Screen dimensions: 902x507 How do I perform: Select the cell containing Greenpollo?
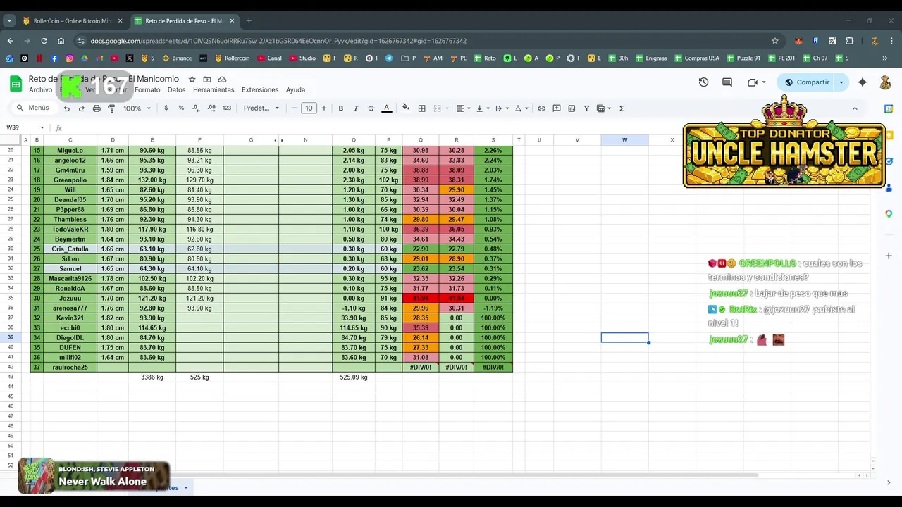(70, 180)
